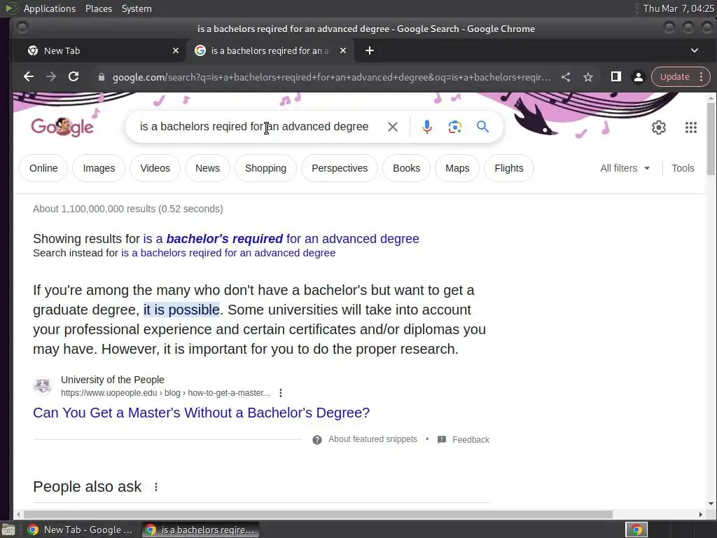Go back to previous page in Chrome

(x=28, y=77)
